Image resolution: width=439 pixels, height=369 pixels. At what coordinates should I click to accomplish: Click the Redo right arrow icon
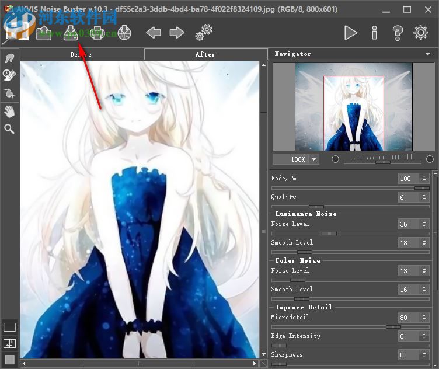tap(177, 33)
